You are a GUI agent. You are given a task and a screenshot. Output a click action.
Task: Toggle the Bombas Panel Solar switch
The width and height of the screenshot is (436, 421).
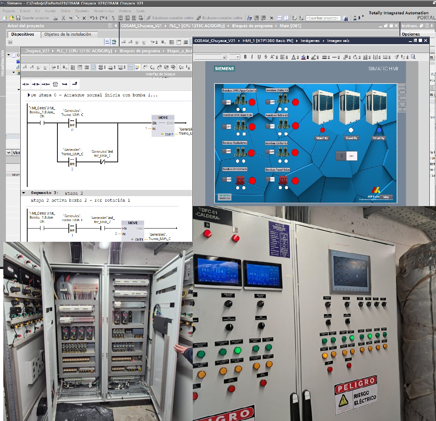[x=270, y=179]
